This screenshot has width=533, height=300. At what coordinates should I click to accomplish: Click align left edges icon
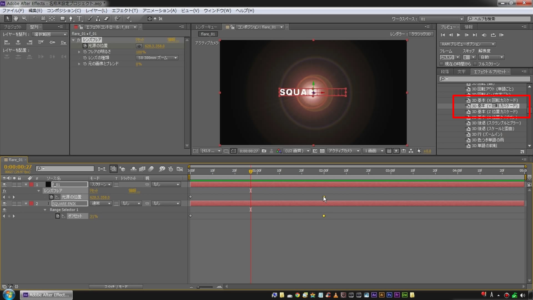click(7, 42)
